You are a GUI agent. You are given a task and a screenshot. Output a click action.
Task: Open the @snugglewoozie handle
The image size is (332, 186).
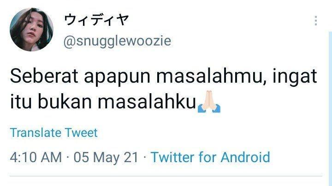[x=117, y=41]
